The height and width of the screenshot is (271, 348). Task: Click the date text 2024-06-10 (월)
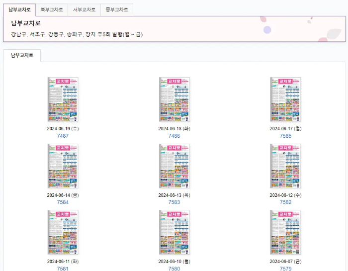[174, 262]
